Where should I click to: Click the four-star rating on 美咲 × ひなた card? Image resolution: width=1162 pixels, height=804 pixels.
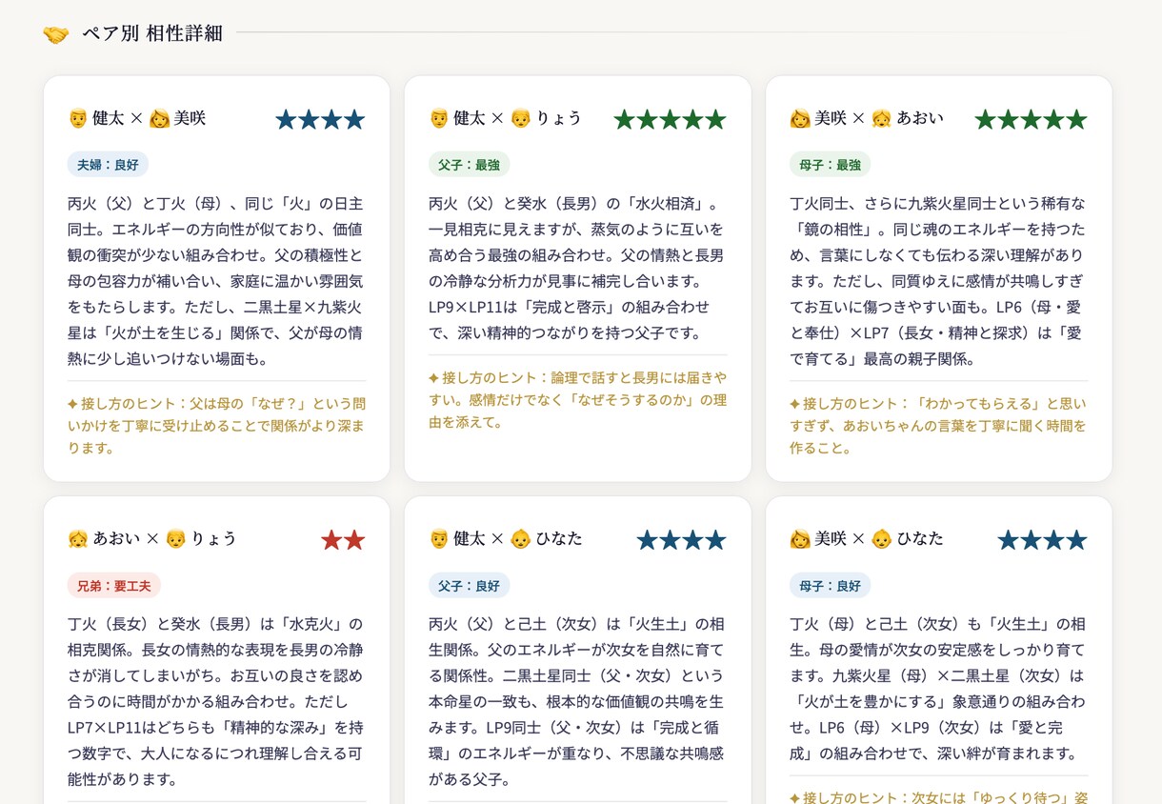[1042, 540]
